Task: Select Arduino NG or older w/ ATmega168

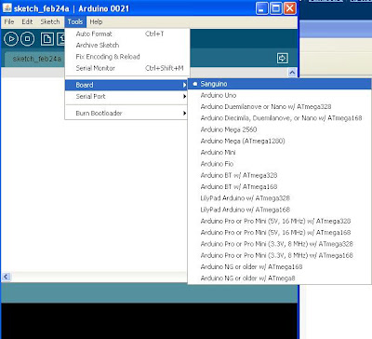Action: [x=280, y=266]
